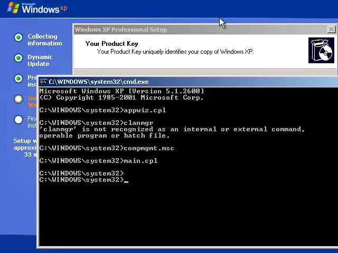This screenshot has height=253, width=338.
Task: Click the white Finalizing installation step bullet
Action: tap(18, 120)
